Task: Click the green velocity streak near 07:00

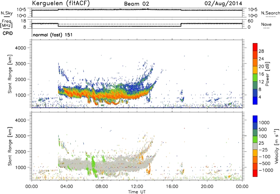Action: [93, 165]
